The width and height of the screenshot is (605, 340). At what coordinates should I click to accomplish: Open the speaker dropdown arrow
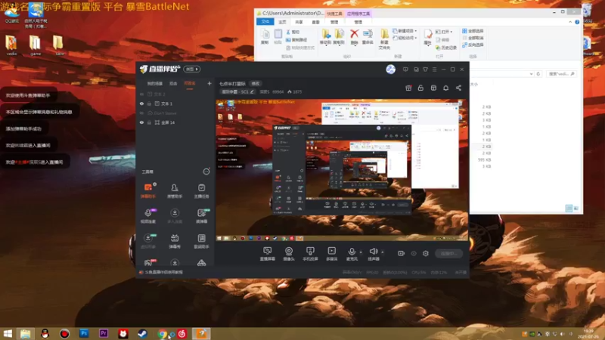coord(383,252)
